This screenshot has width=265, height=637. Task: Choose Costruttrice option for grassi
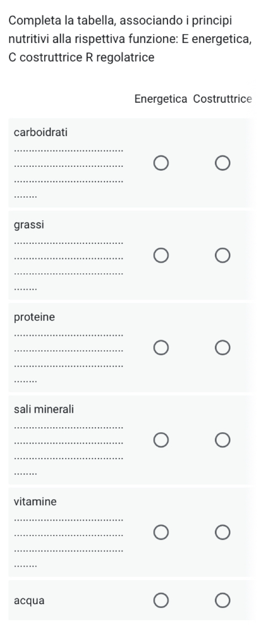[222, 255]
